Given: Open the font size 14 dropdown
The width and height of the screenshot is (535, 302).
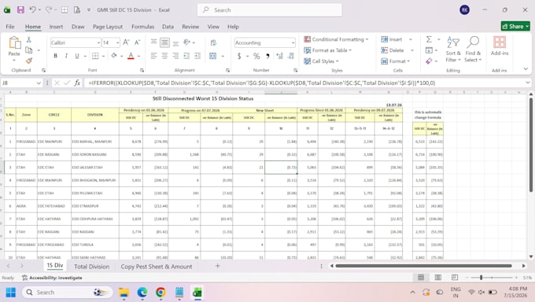Looking at the screenshot, I should [x=118, y=42].
